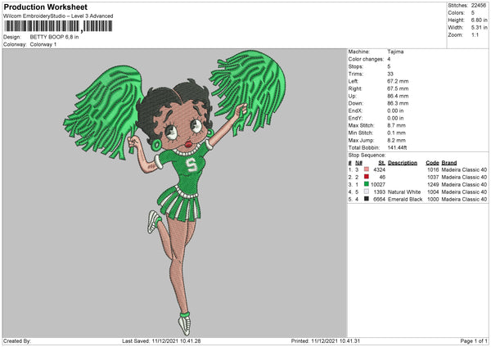The height and width of the screenshot is (347, 491).
Task: Click the N# column header
Action: pos(358,163)
